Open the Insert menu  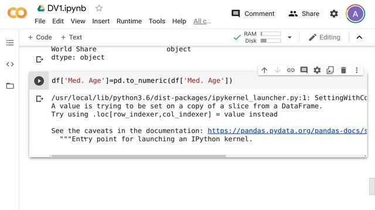tap(101, 21)
